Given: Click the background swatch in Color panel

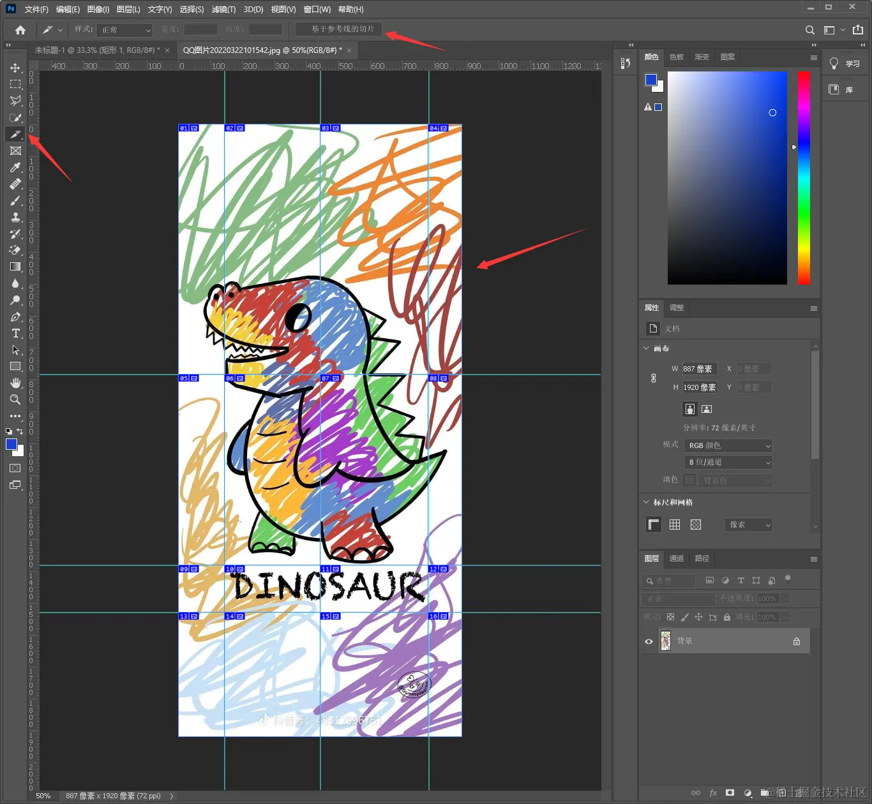Looking at the screenshot, I should 659,87.
